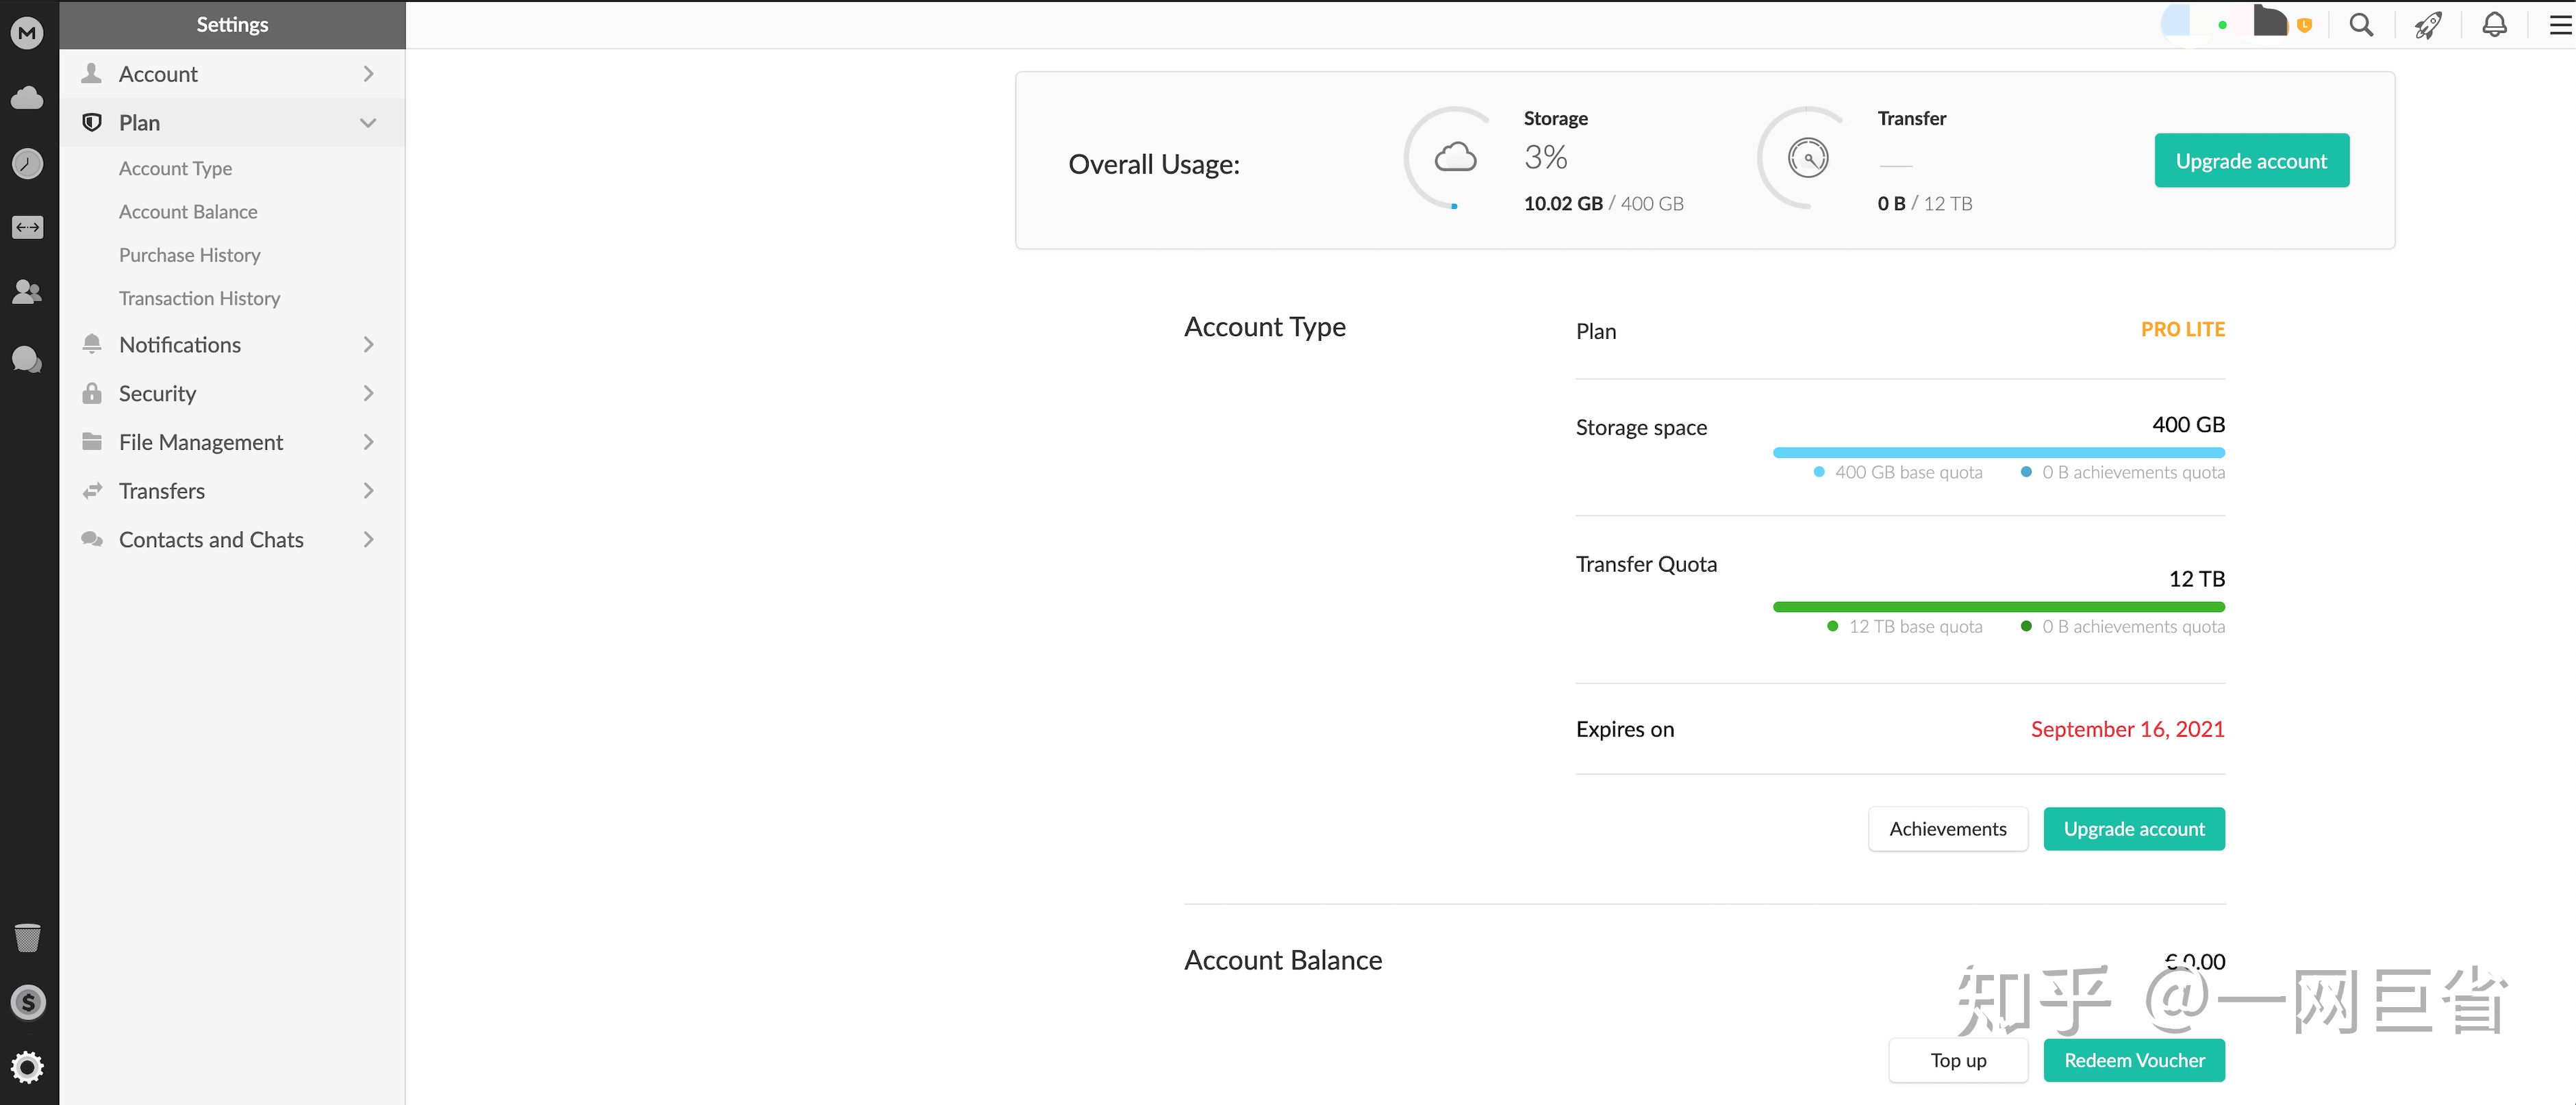Click the rocket icon in top bar
The height and width of the screenshot is (1105, 2576).
tap(2428, 25)
